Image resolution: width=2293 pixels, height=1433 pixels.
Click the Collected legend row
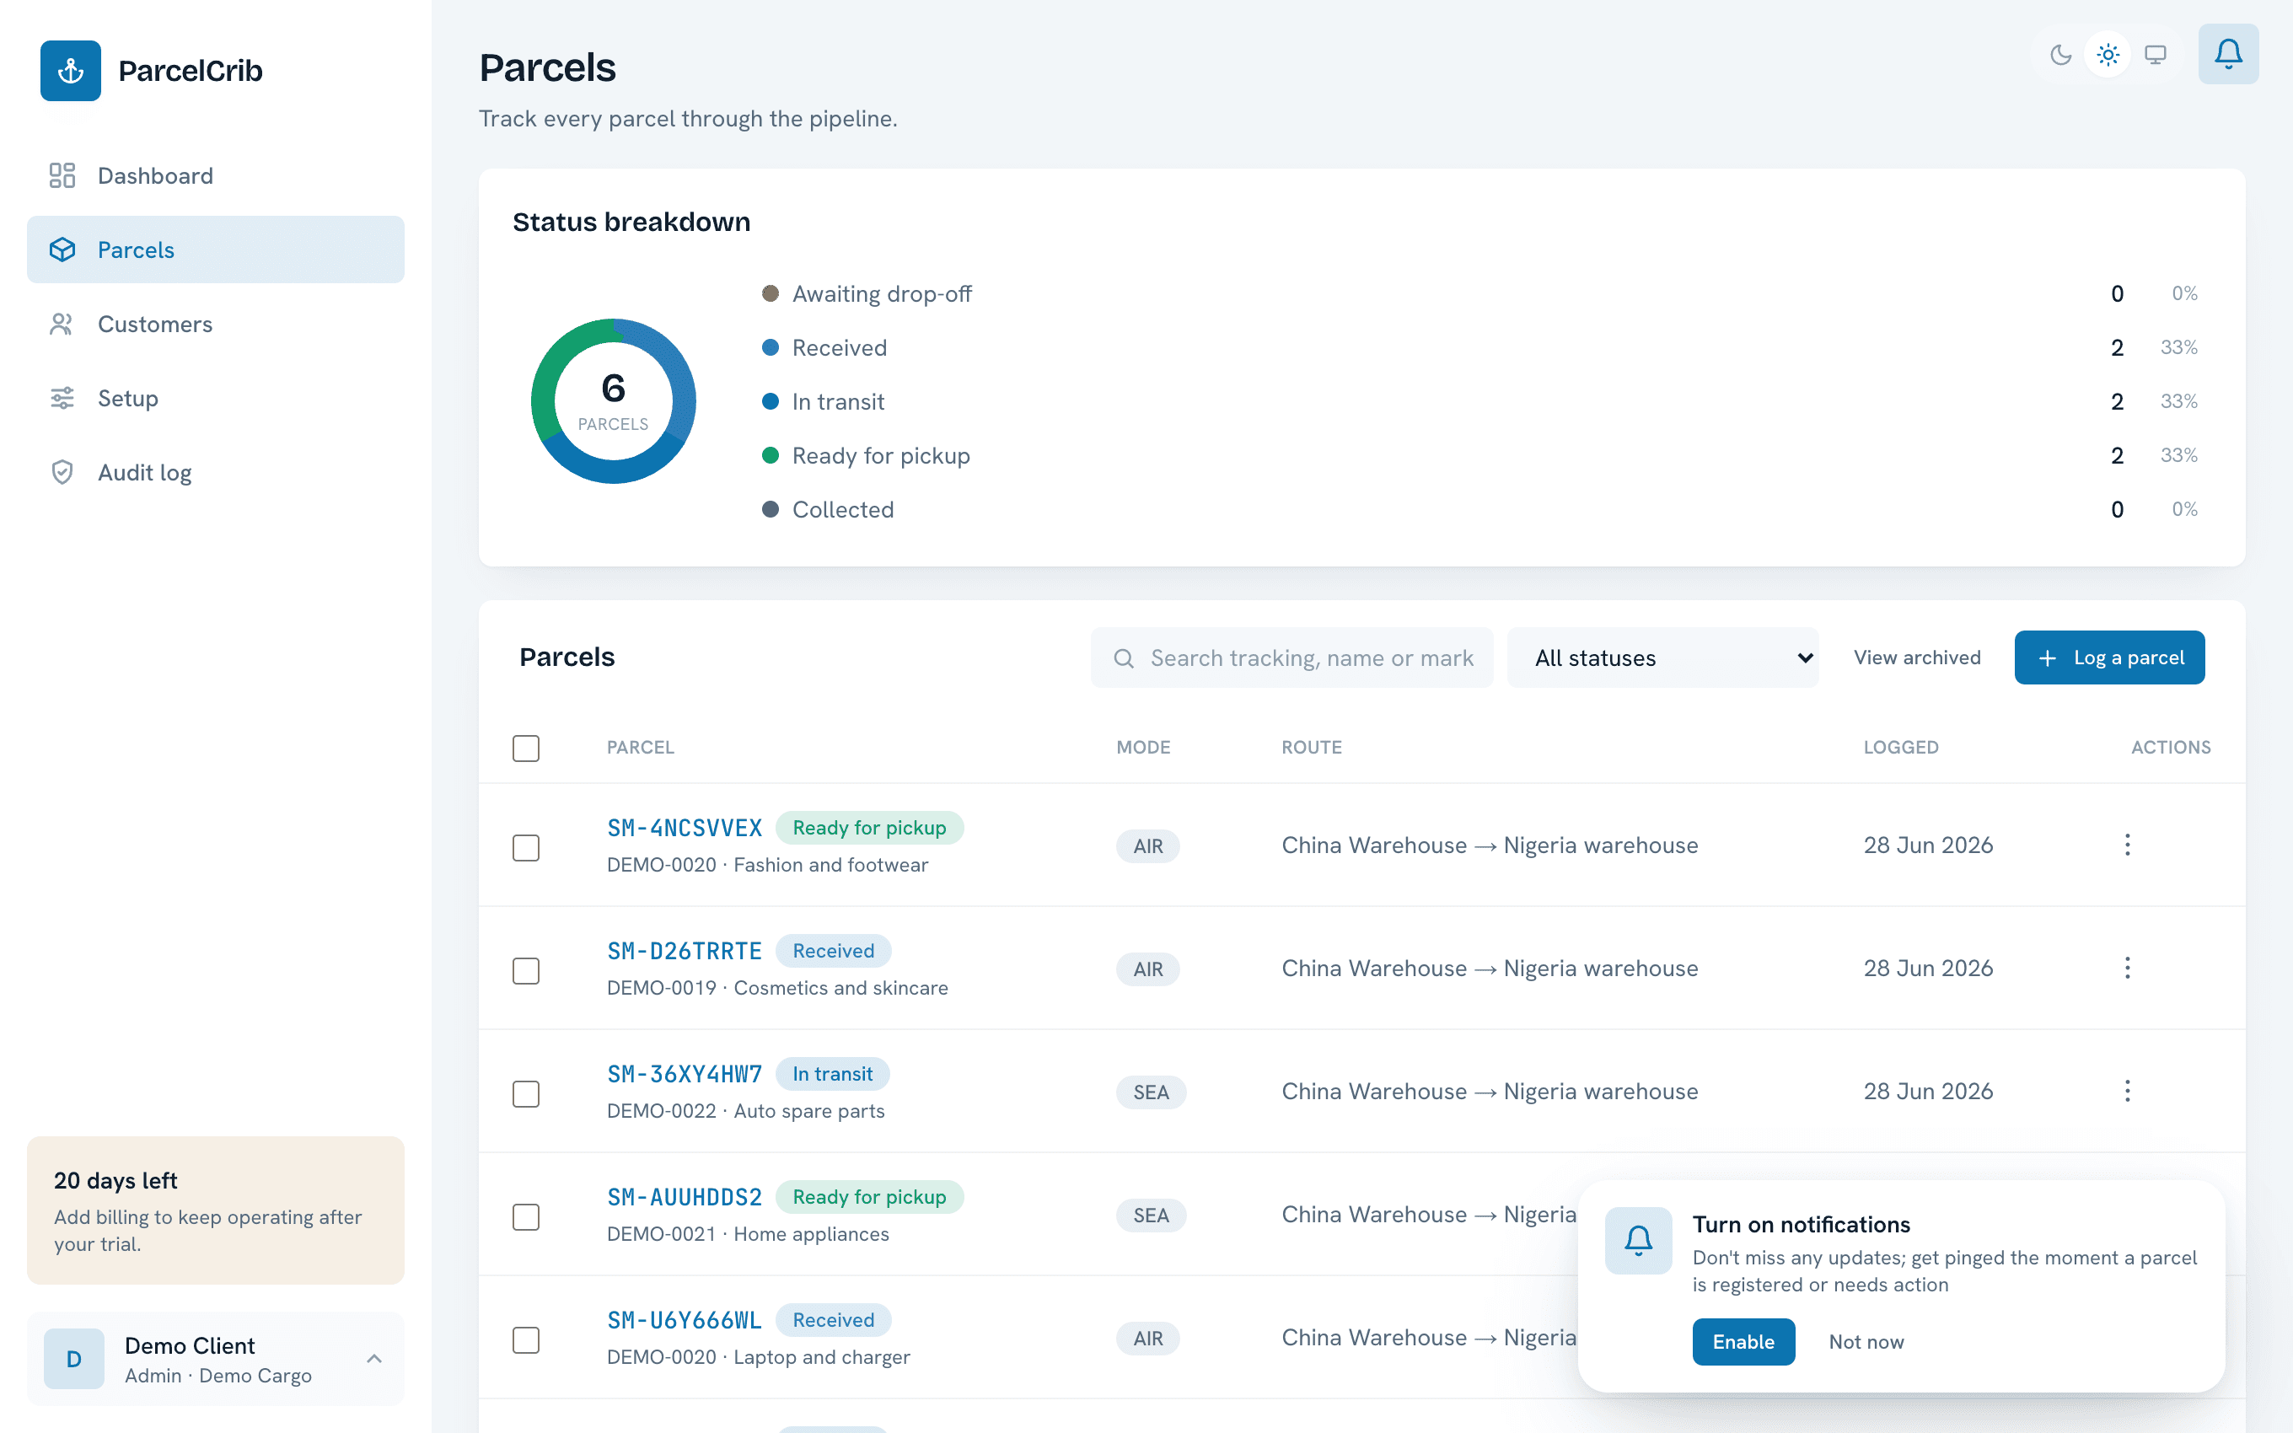pyautogui.click(x=1480, y=510)
